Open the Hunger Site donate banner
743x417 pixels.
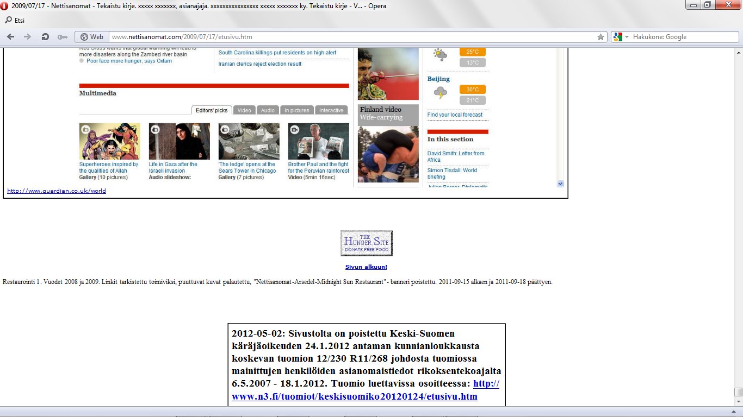coord(366,243)
